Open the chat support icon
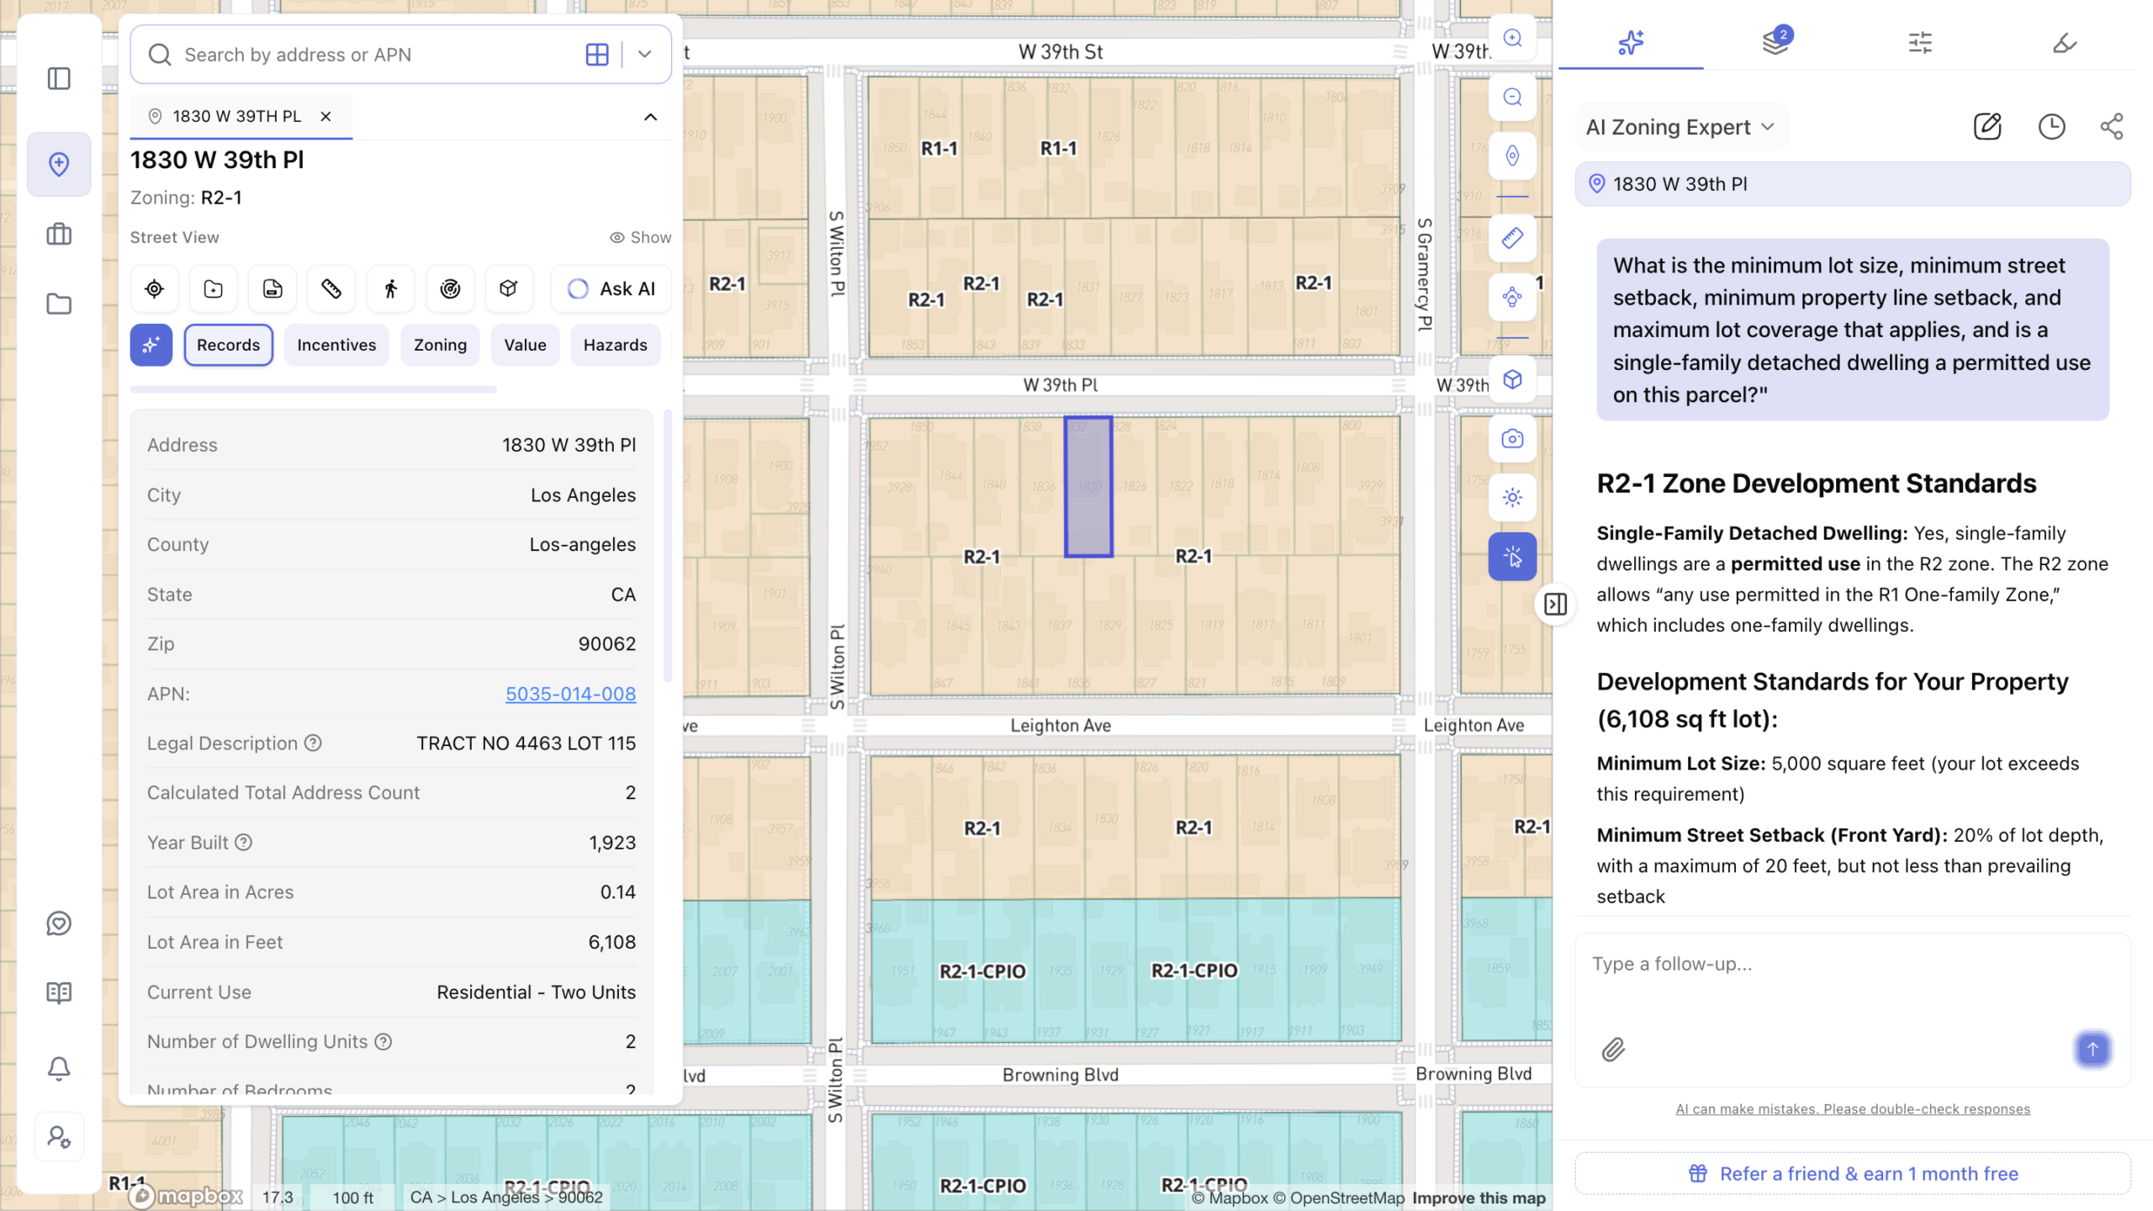Viewport: 2153px width, 1211px height. tap(59, 923)
